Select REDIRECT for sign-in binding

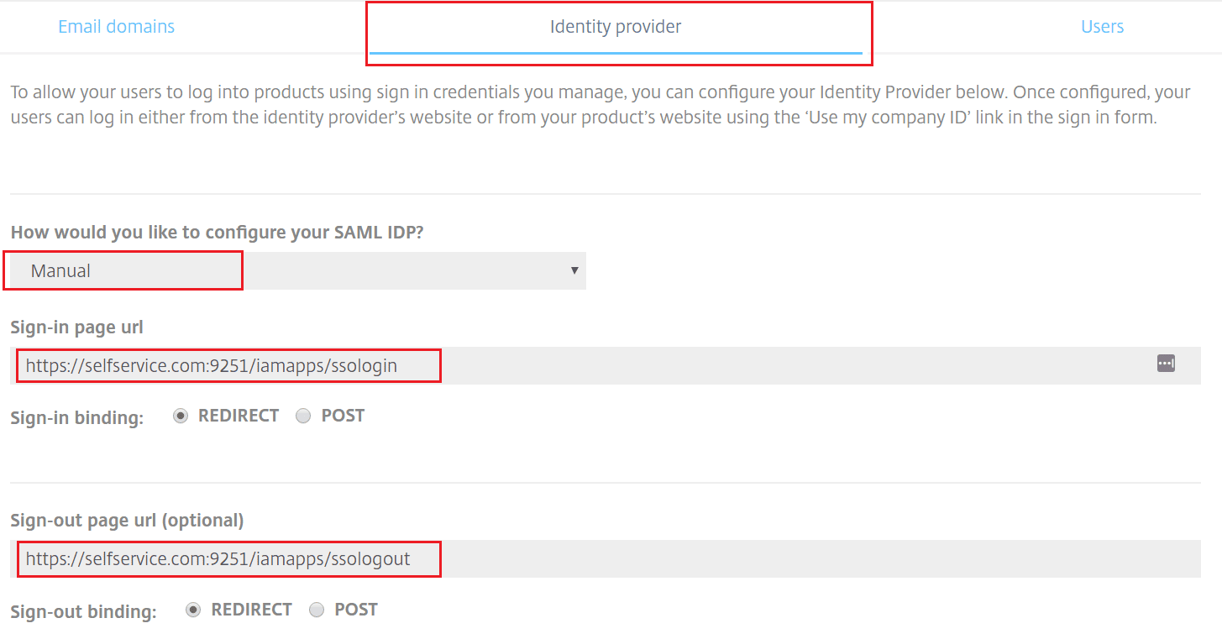point(180,415)
